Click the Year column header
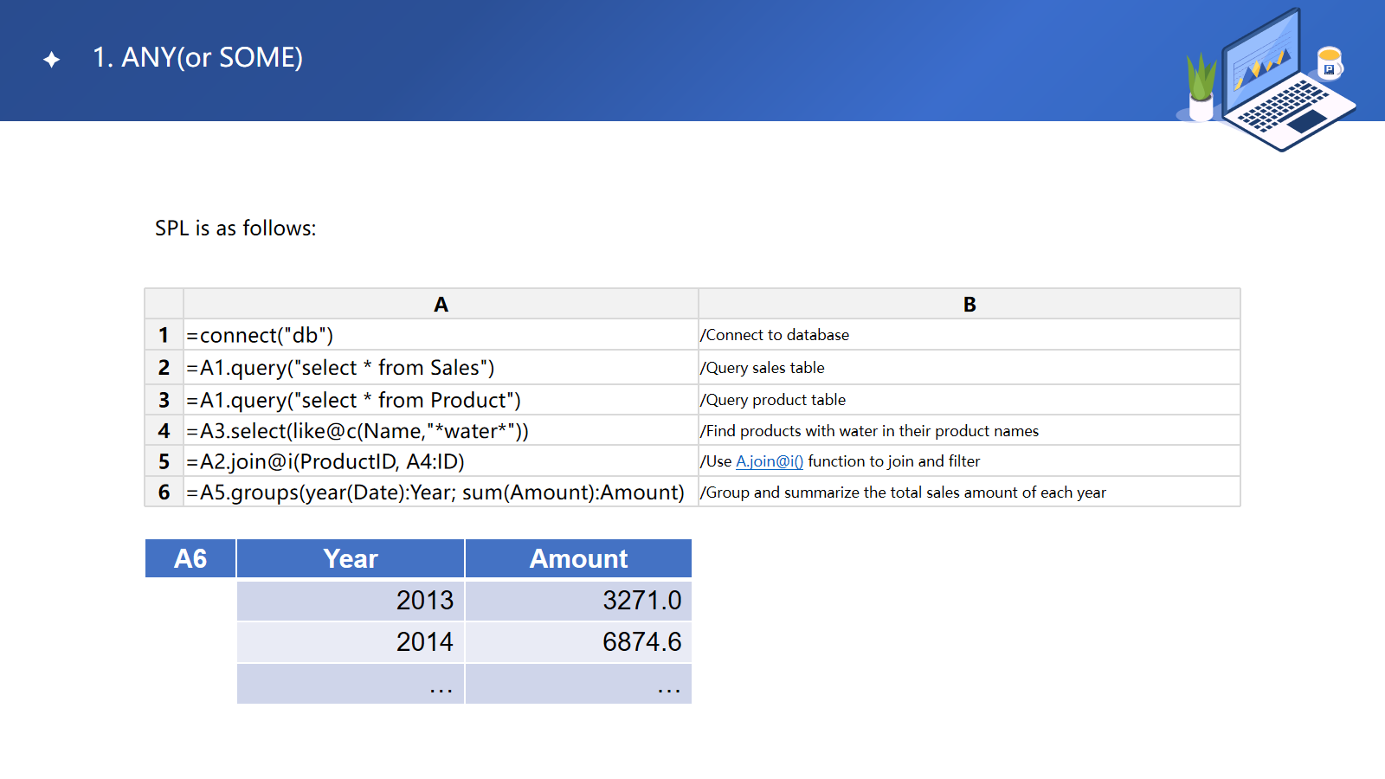The image size is (1385, 779). pos(351,559)
